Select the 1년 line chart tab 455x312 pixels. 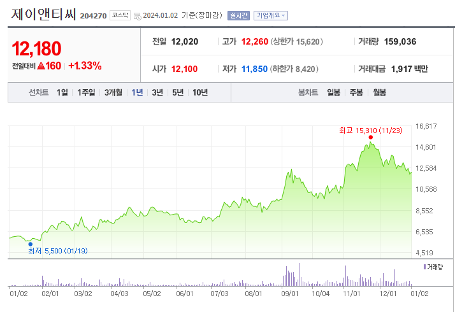[x=137, y=92]
